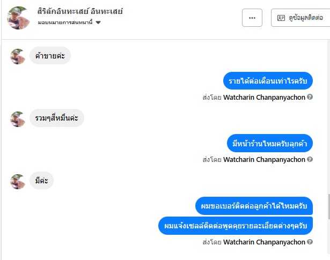Image resolution: width=330 pixels, height=260 pixels.
Task: Click the sender name Watcharin Chanpanyachon under first reply
Action: (264, 98)
